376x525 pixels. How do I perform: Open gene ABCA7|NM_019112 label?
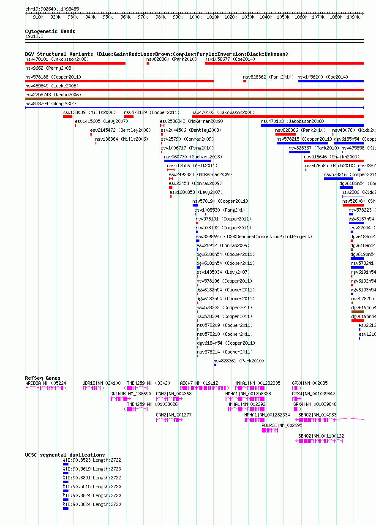199,383
